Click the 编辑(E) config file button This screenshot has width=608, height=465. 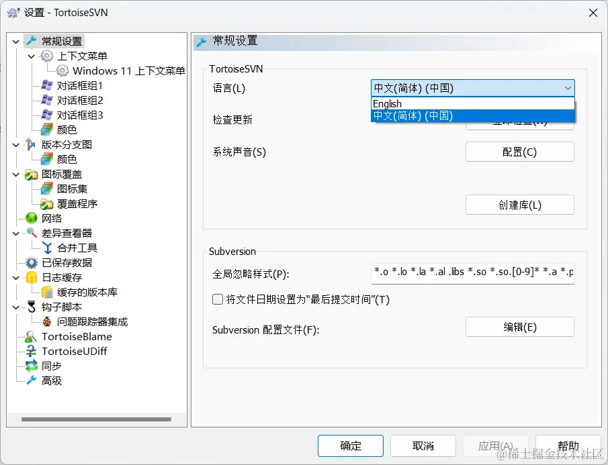click(x=519, y=327)
